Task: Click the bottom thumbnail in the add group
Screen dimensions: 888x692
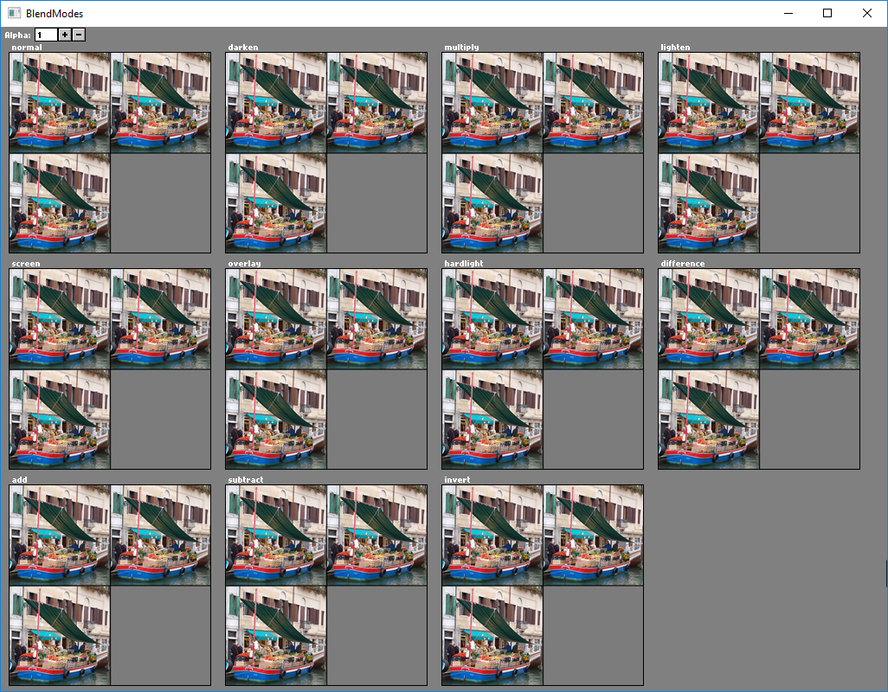Action: pos(59,634)
